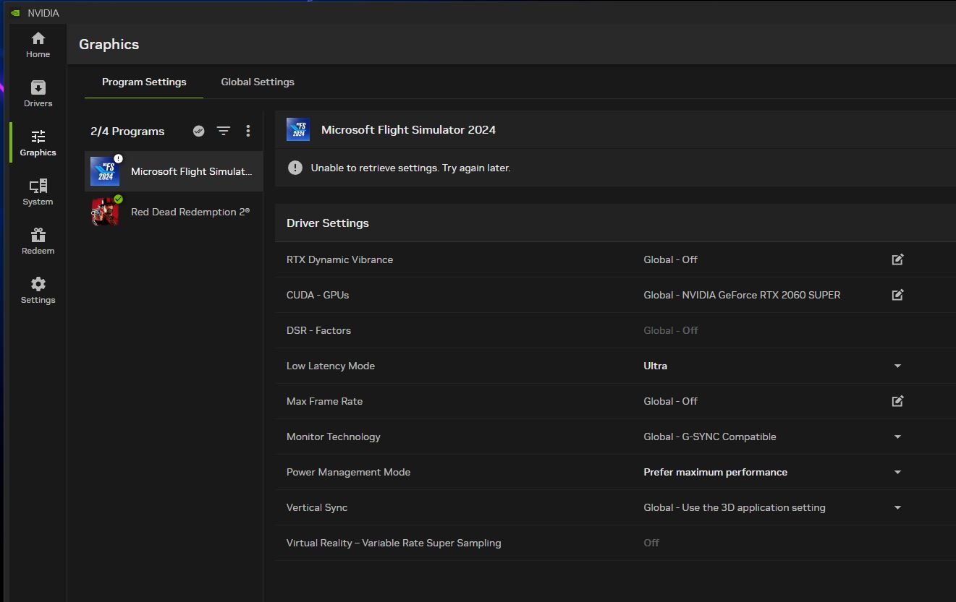Open the Redeem section in the sidebar

[x=37, y=239]
